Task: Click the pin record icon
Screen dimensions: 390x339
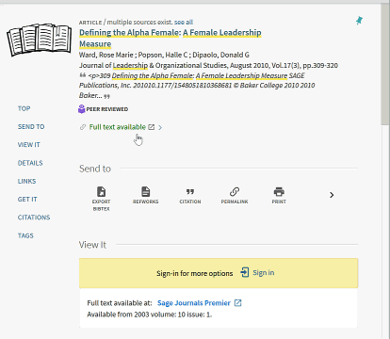Action: coord(359,21)
